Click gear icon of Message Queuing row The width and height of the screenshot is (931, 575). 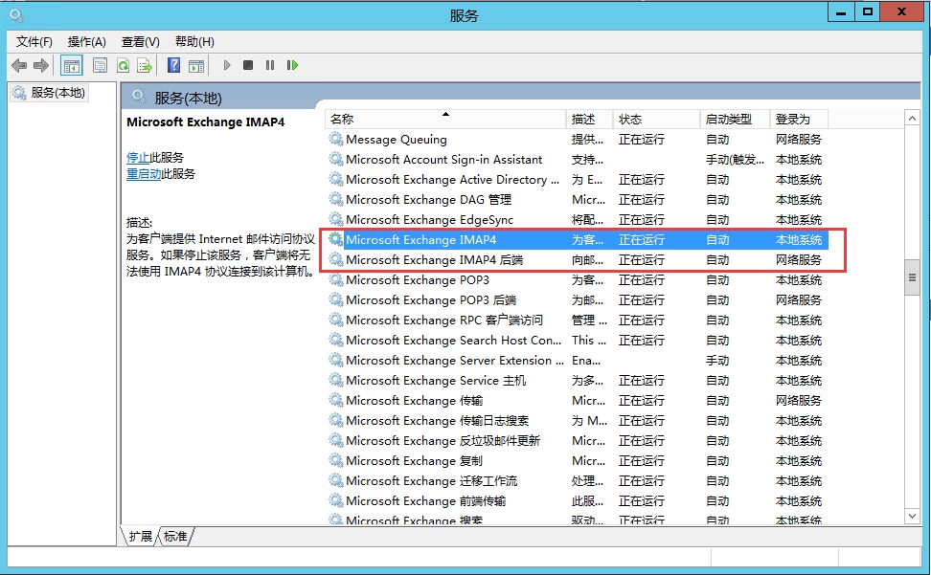click(336, 140)
